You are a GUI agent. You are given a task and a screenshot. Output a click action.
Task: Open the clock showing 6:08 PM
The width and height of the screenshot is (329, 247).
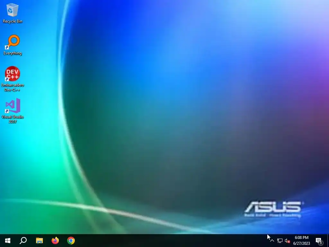pos(301,241)
